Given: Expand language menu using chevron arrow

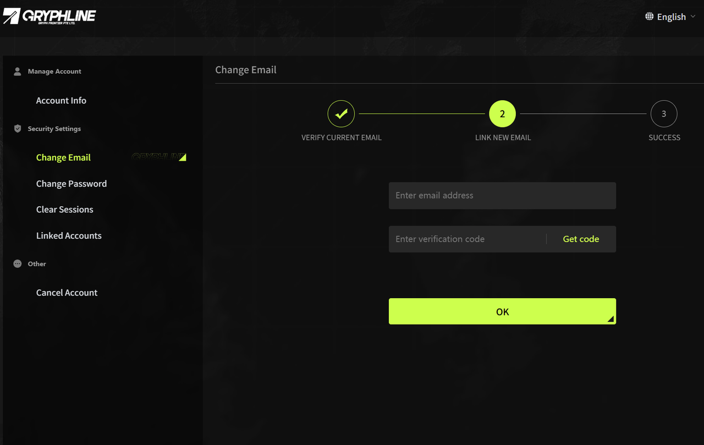Looking at the screenshot, I should click(x=693, y=17).
